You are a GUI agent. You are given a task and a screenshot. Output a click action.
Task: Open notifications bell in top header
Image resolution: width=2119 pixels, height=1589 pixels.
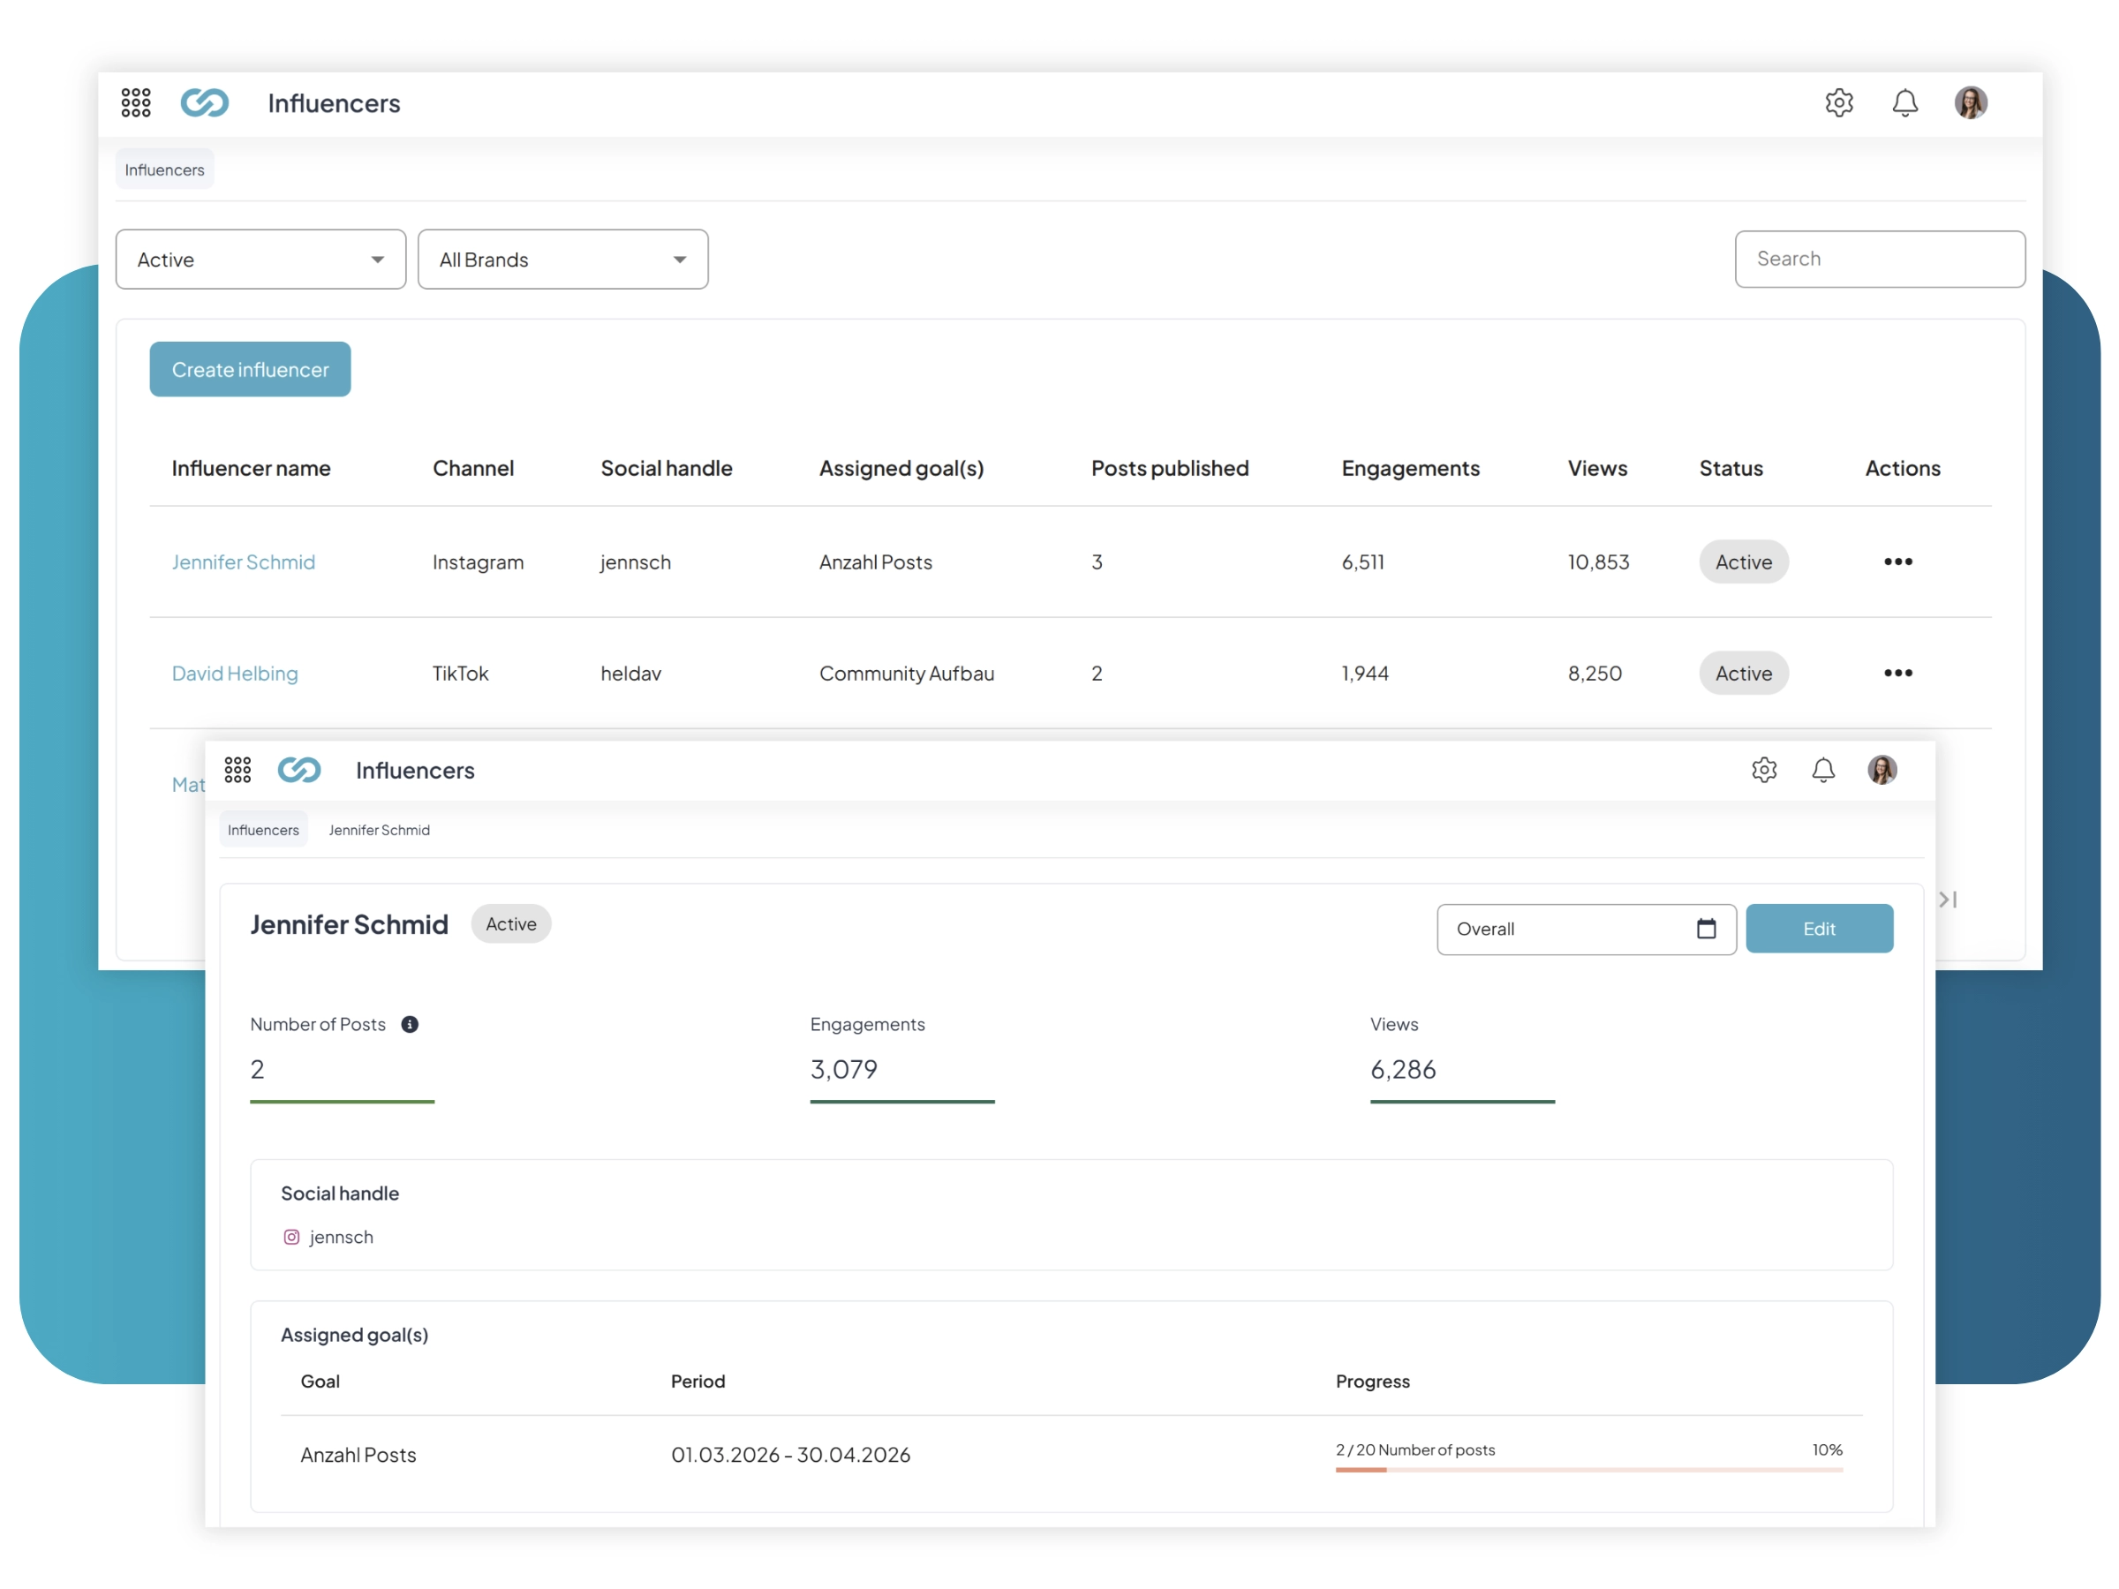click(1904, 102)
